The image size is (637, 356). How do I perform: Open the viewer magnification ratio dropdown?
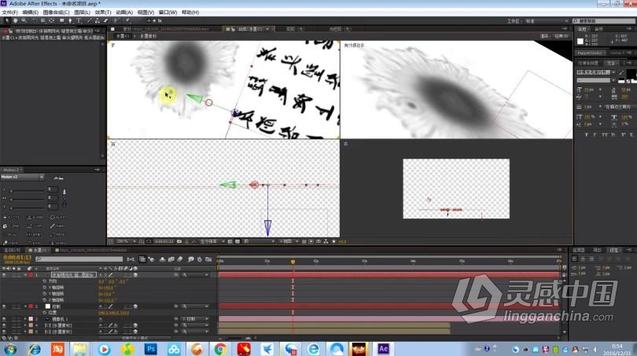coord(126,241)
